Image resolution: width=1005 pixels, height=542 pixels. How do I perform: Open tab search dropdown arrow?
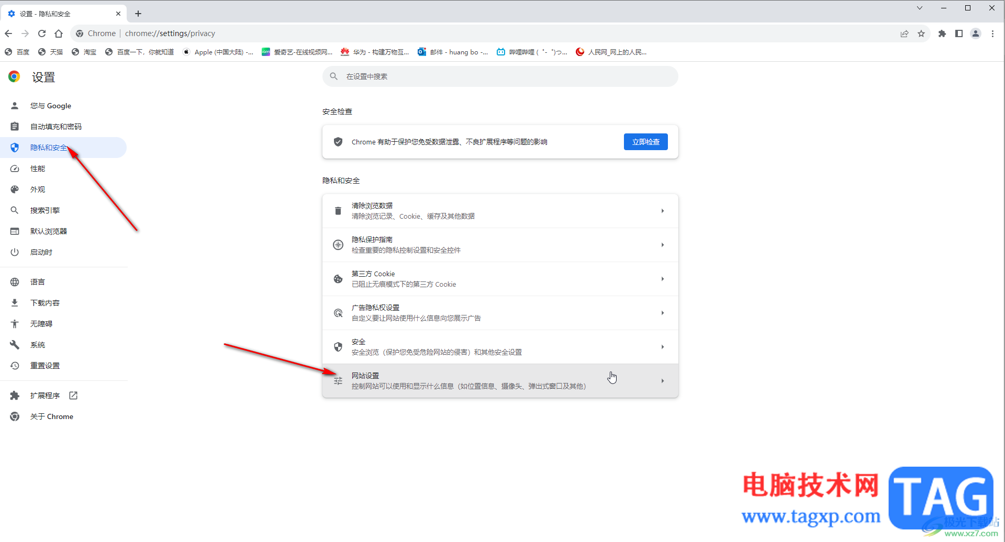(x=920, y=8)
